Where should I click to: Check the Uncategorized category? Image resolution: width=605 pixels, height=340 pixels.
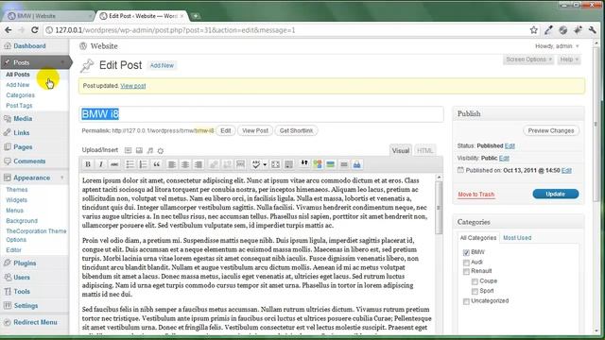point(466,301)
